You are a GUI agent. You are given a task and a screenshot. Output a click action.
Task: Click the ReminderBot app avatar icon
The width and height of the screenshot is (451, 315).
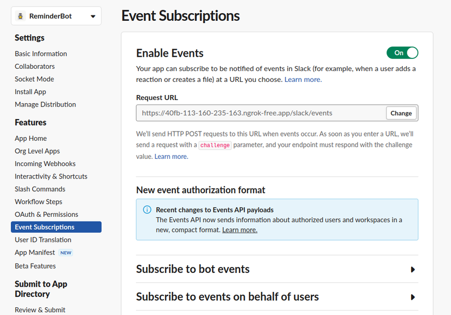pos(21,16)
